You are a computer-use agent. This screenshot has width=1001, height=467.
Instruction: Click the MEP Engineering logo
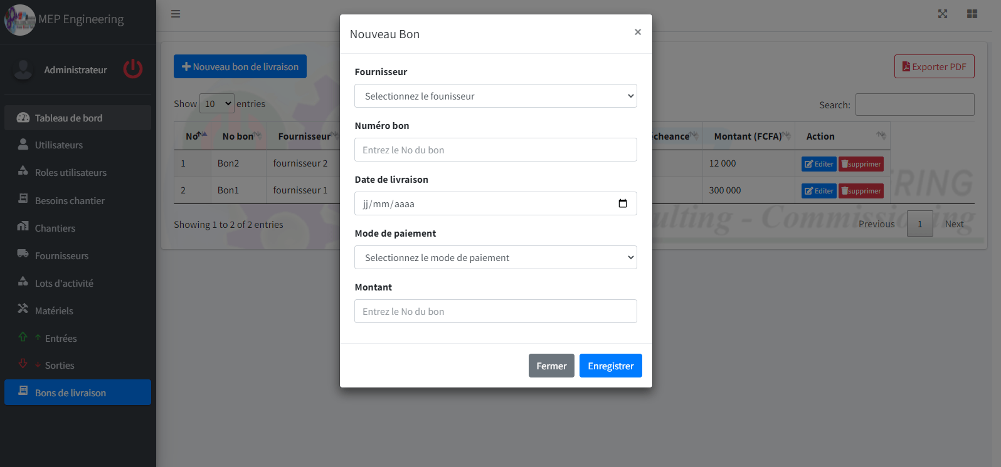coord(20,19)
